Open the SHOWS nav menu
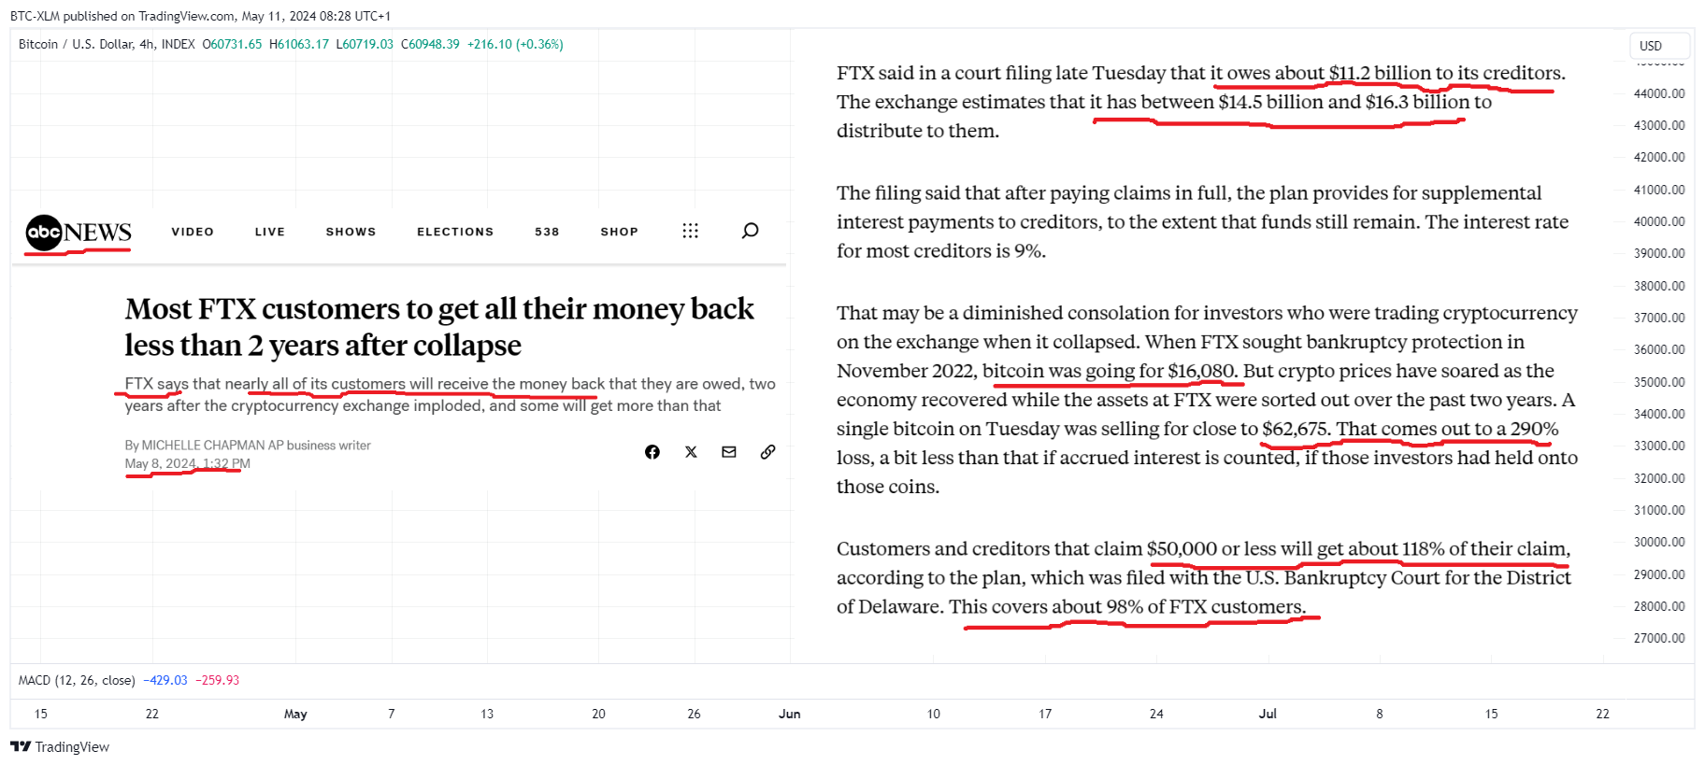Image resolution: width=1705 pixels, height=765 pixels. pyautogui.click(x=351, y=232)
